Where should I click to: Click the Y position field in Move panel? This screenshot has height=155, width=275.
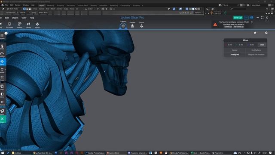[241, 45]
